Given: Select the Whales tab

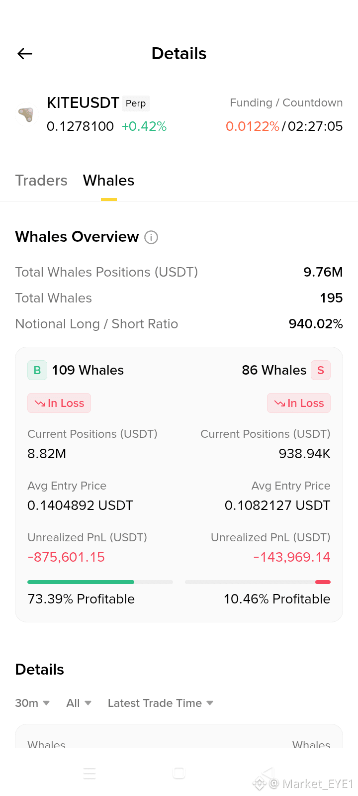Looking at the screenshot, I should 109,181.
